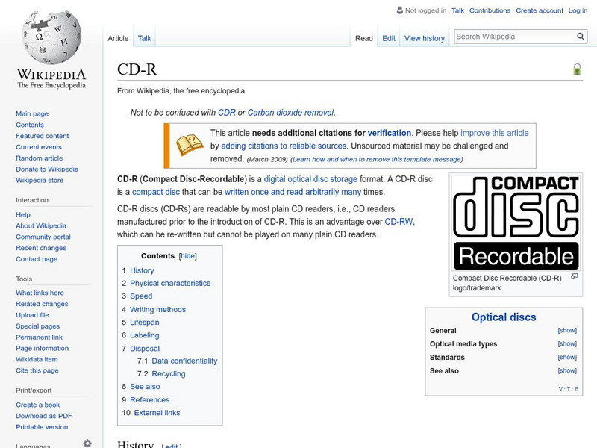Switch to the Article tab
The height and width of the screenshot is (448, 597).
(x=118, y=38)
